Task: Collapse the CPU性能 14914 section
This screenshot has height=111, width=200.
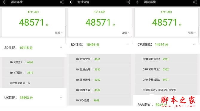Action: pos(194,44)
